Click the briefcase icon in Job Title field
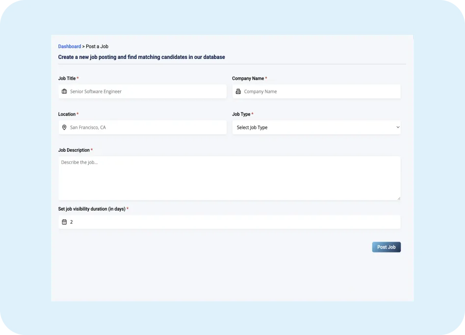The width and height of the screenshot is (465, 335). 64,91
